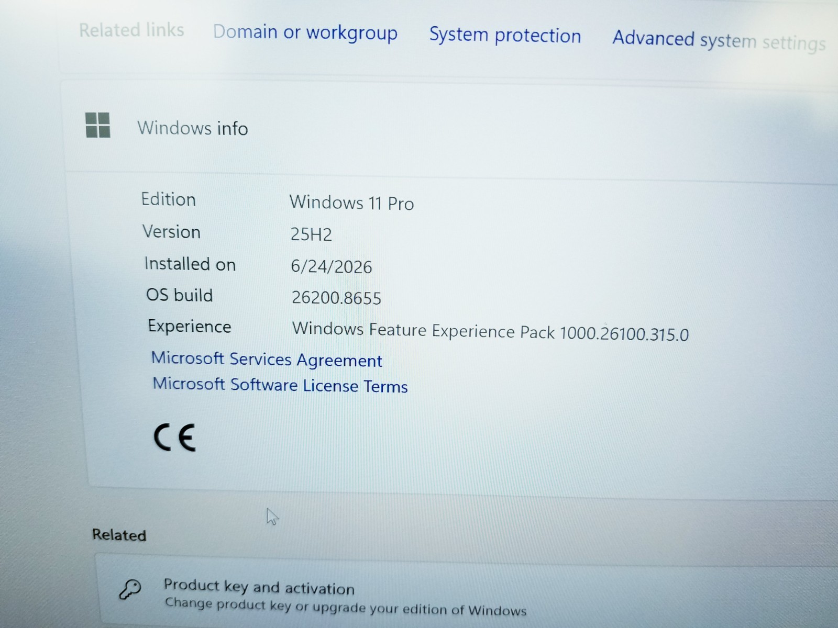Screen dimensions: 838x628
Task: Open the Domain or workgroup link
Action: pyautogui.click(x=305, y=32)
